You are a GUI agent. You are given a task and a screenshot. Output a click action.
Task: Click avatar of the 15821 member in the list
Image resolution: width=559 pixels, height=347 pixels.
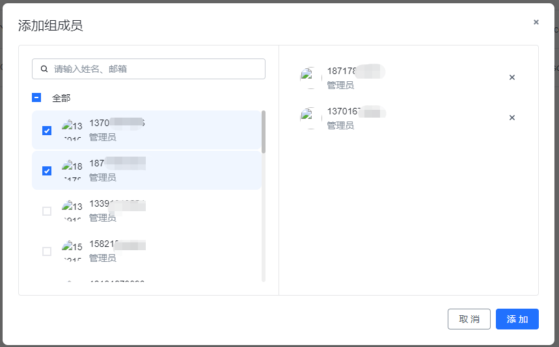[72, 251]
